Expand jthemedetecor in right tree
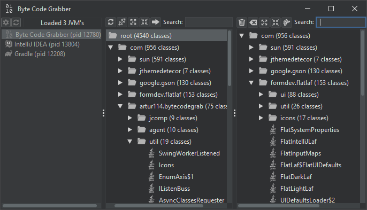367x210 pixels. point(251,59)
